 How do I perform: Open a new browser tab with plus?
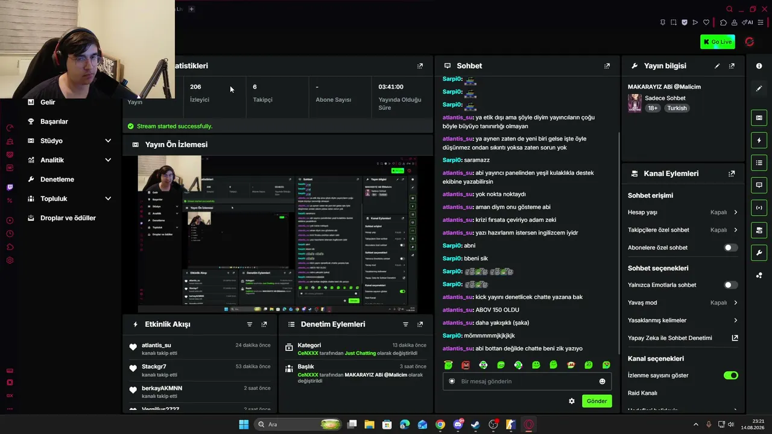pos(191,9)
